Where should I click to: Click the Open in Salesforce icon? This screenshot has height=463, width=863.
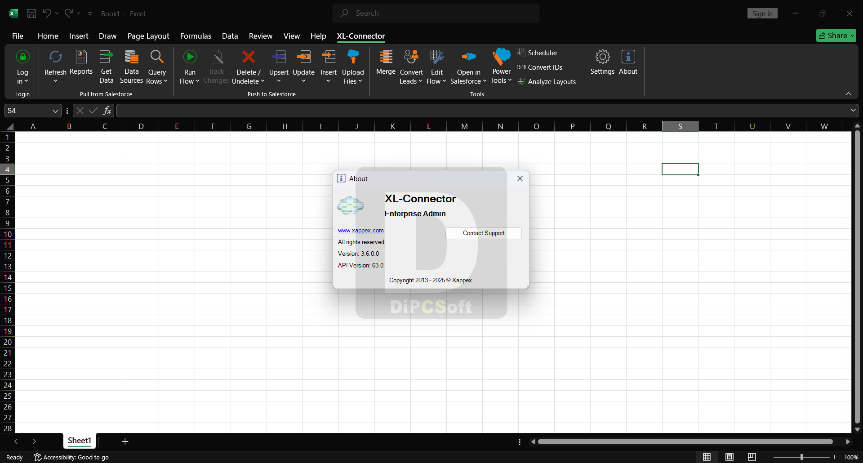468,57
